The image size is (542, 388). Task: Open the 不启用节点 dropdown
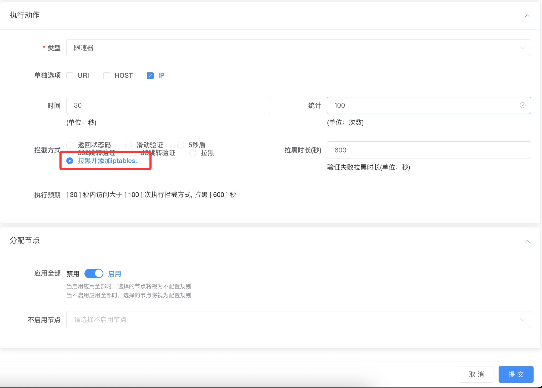click(298, 320)
